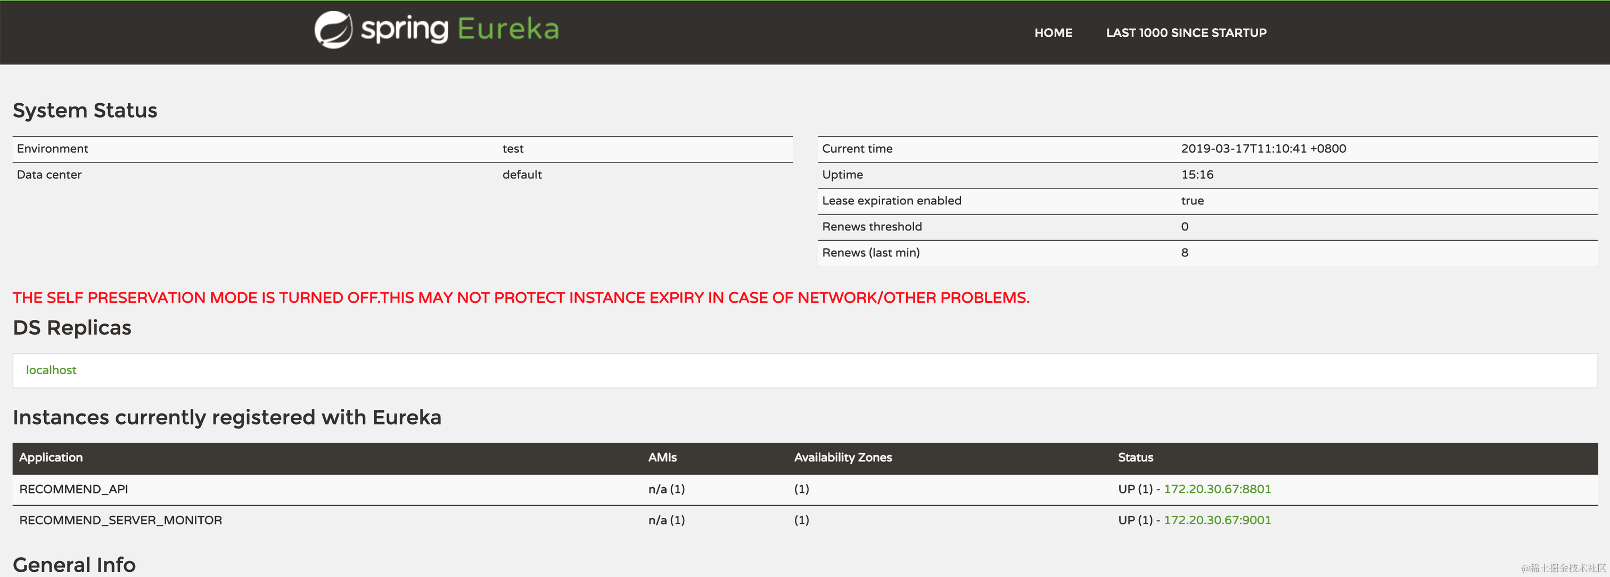Click the Status column header
The width and height of the screenshot is (1610, 577).
[1135, 458]
